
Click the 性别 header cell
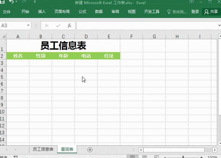pos(41,56)
